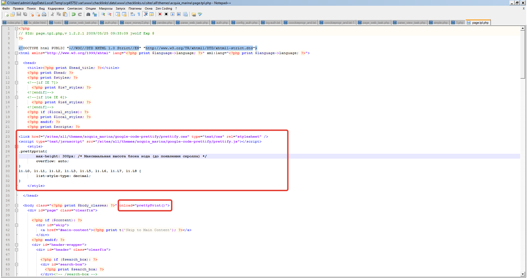Viewport: 527px width, 278px height.
Task: Click the vertical scrollbar down arrow
Action: pyautogui.click(x=523, y=274)
